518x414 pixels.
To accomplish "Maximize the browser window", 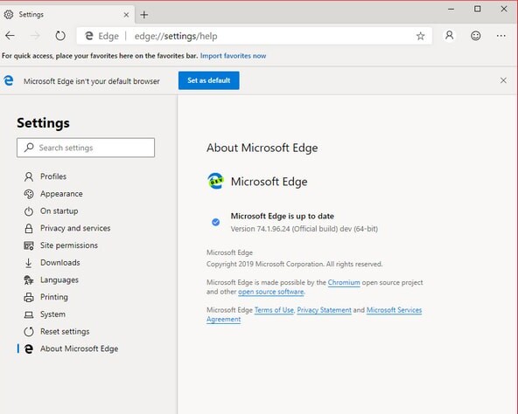I will 478,9.
